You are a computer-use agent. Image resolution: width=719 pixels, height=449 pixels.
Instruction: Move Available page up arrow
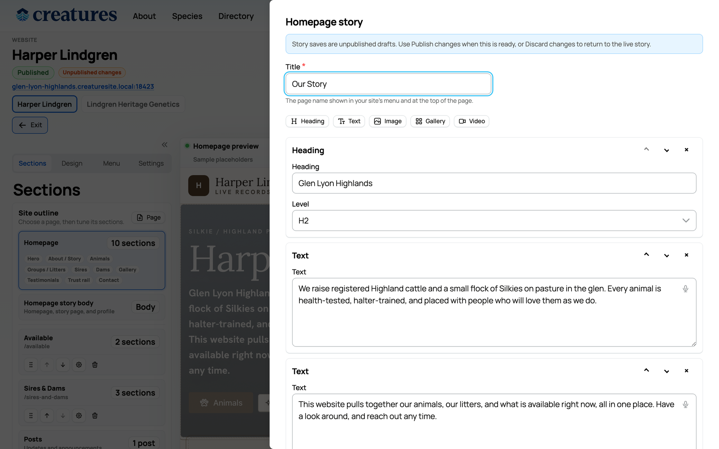coord(47,365)
